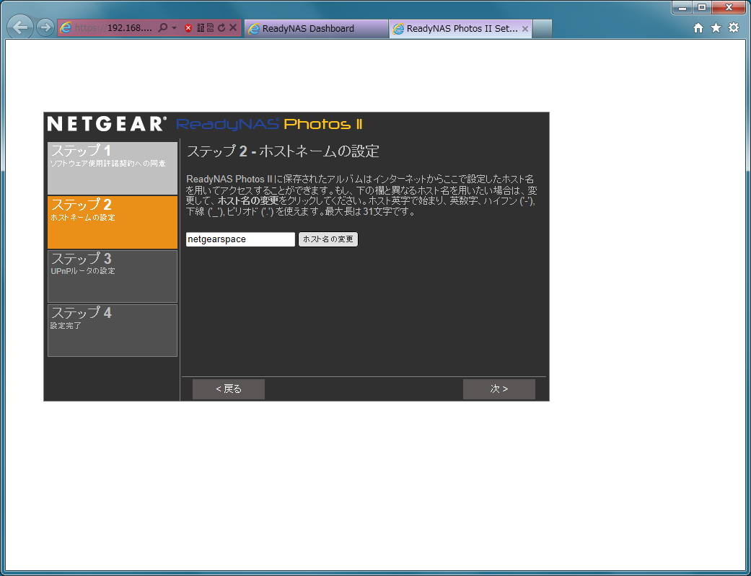751x576 pixels.
Task: Click the red certificate error icon
Action: coord(188,28)
